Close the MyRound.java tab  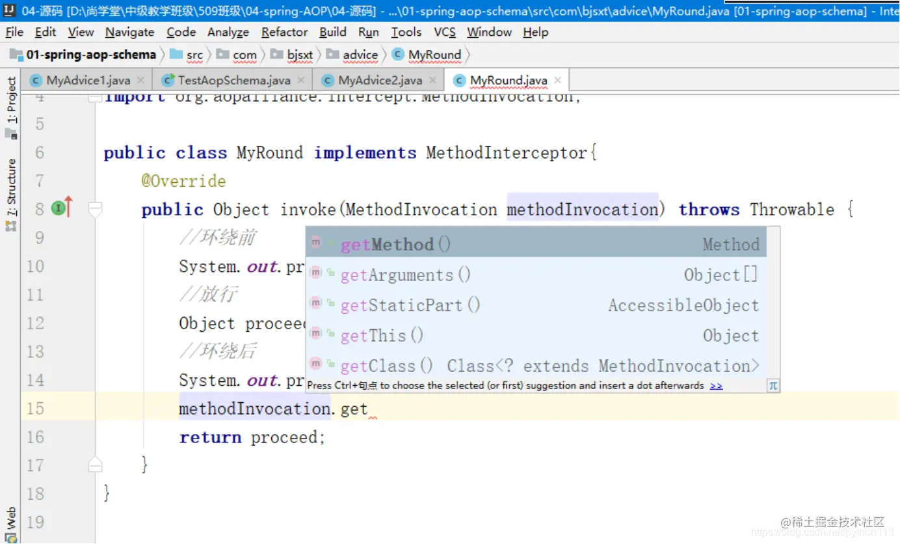pyautogui.click(x=557, y=81)
